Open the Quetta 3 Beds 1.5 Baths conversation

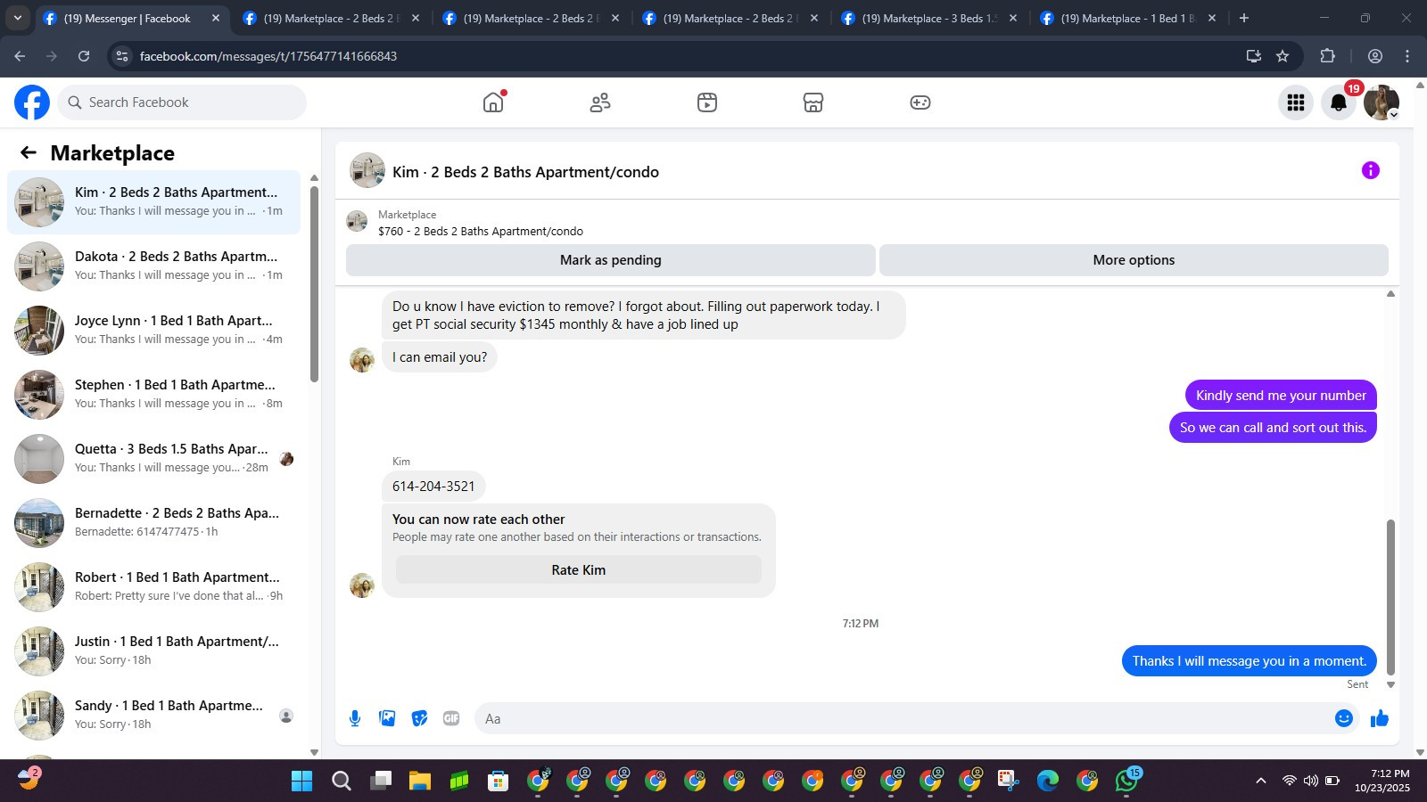point(154,459)
